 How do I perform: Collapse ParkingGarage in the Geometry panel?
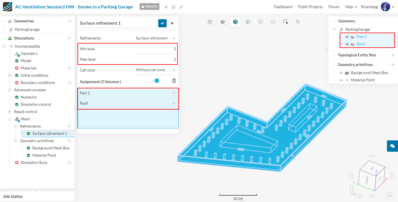[334, 29]
